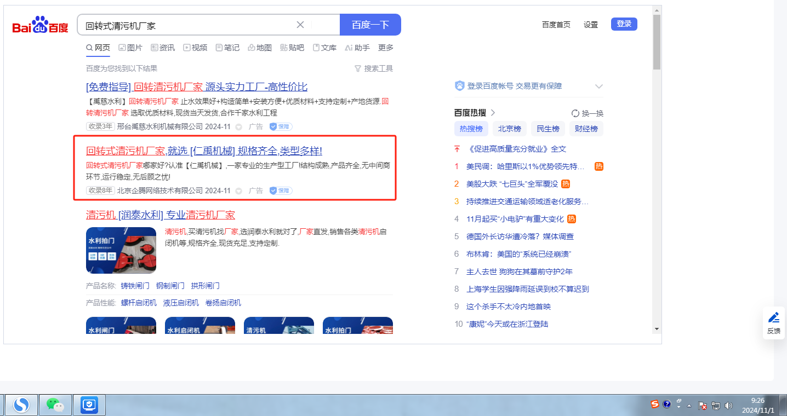Open the 仁禹机械 回转式清污机厂家 result
The image size is (787, 416).
pos(204,151)
